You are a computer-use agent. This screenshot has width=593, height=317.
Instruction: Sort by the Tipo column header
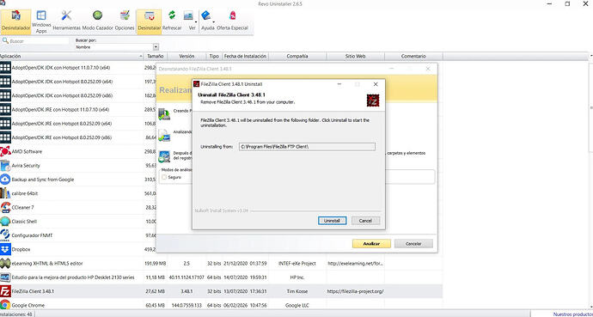214,56
